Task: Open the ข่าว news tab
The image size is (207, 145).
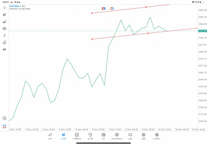Action: (103, 136)
